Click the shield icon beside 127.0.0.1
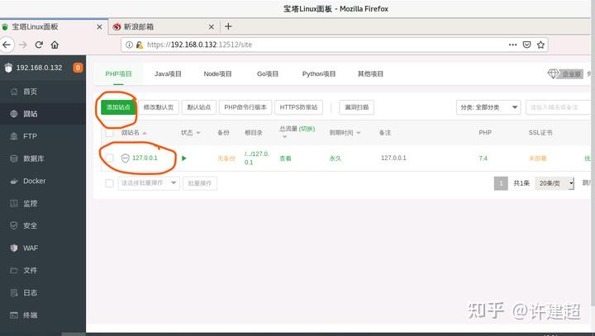 coord(125,159)
